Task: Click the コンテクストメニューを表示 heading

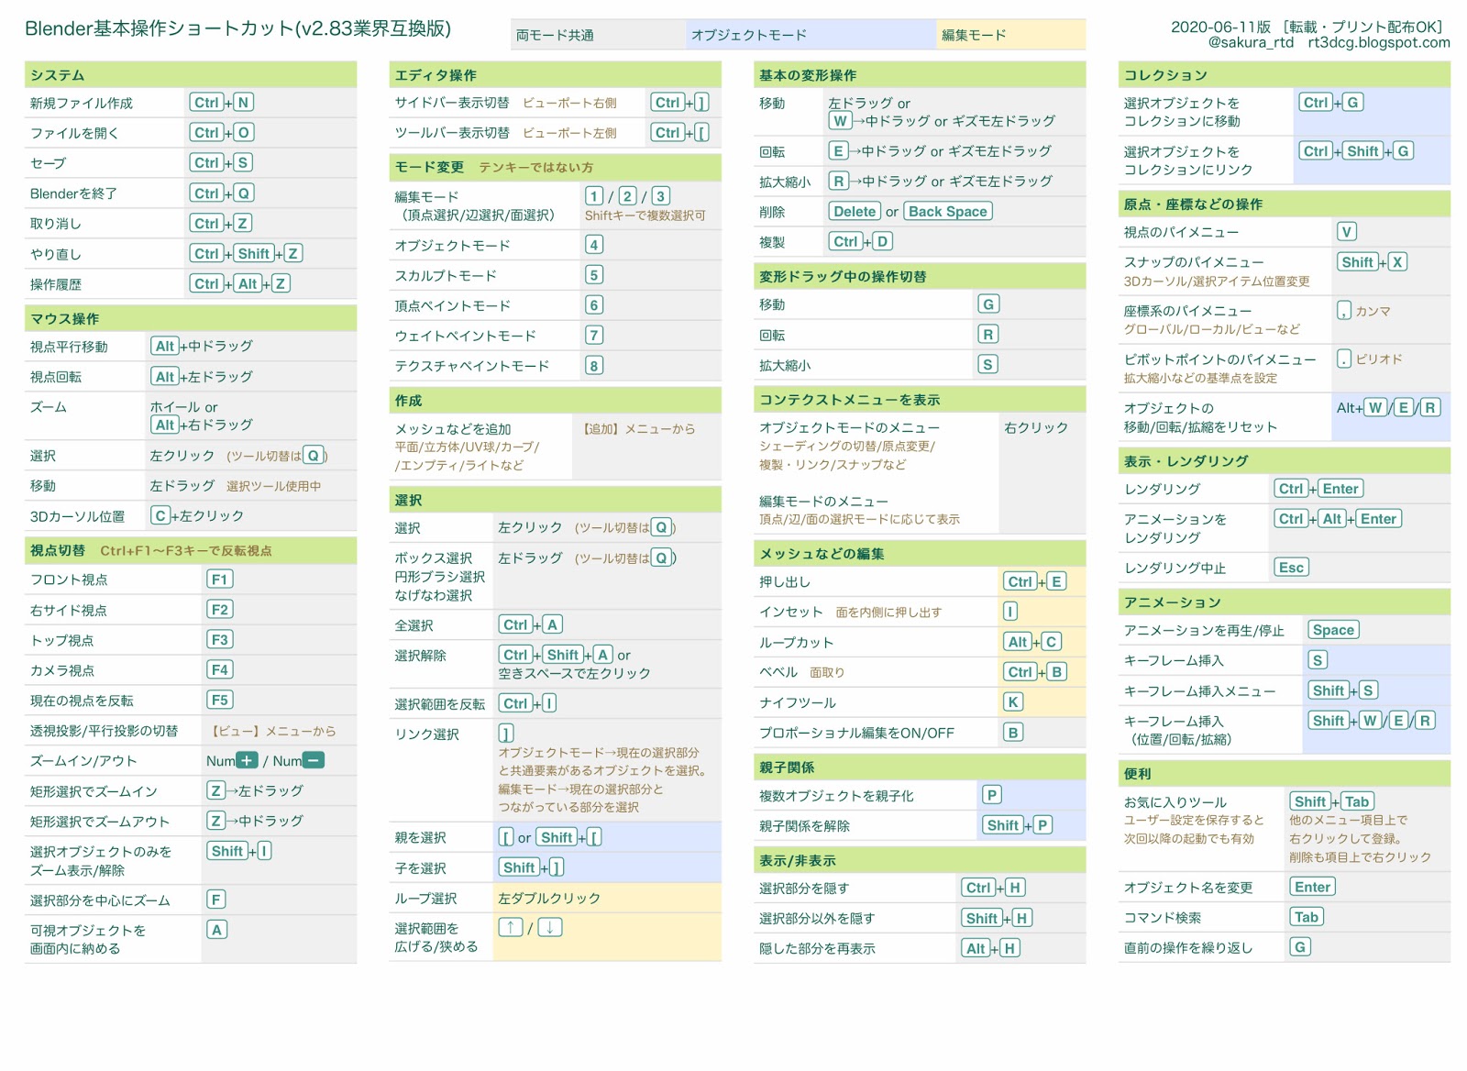Action: 850,400
